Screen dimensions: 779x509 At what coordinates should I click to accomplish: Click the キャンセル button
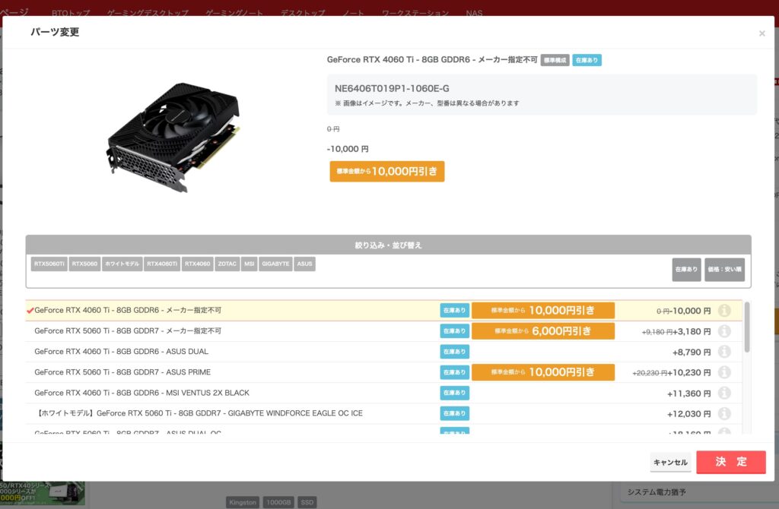670,462
